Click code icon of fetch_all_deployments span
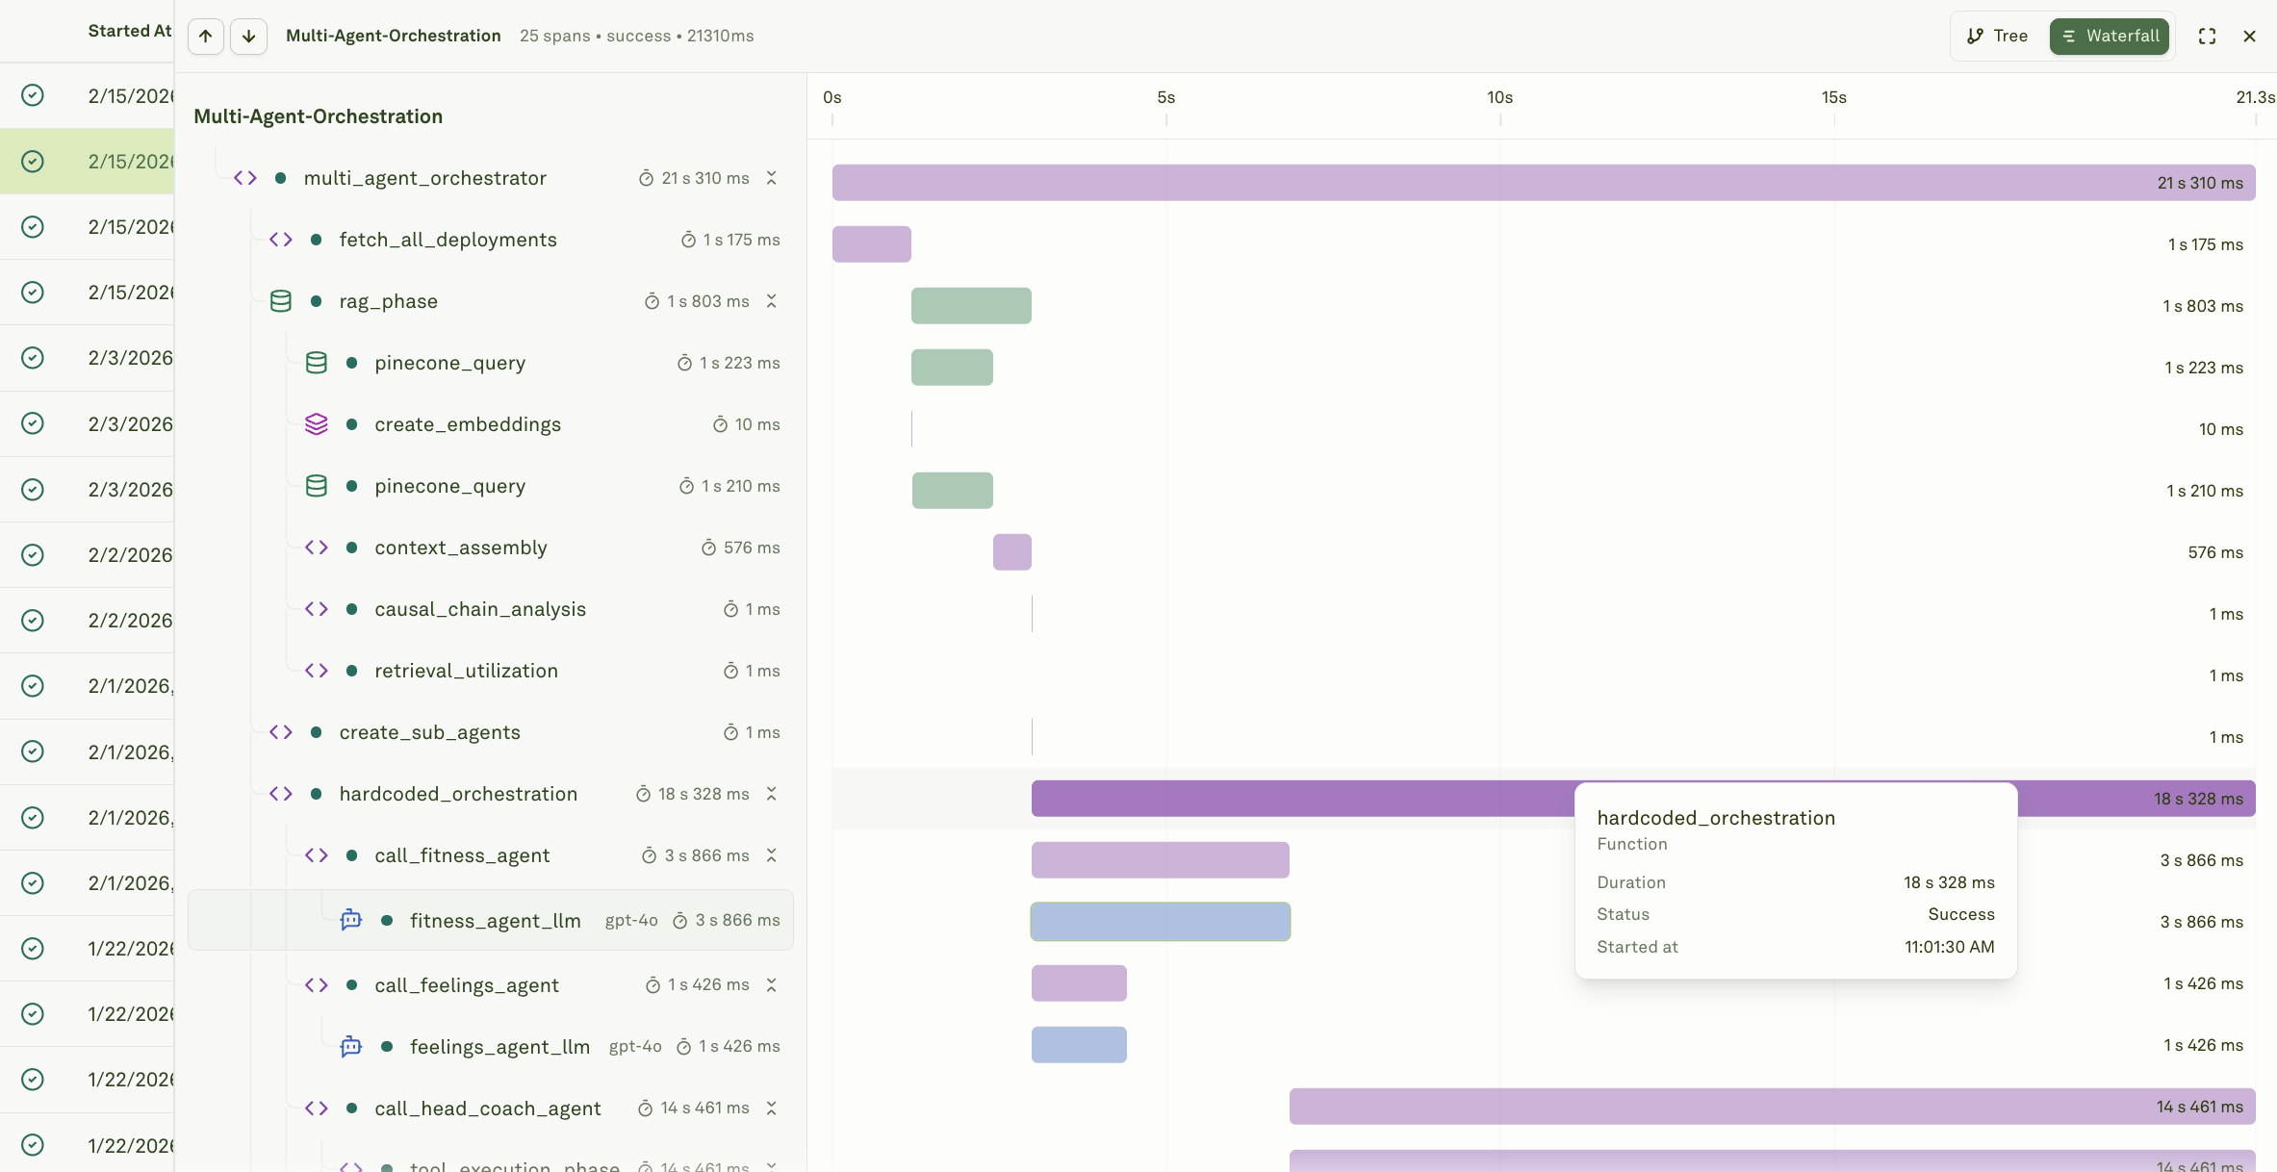This screenshot has width=2277, height=1172. click(x=281, y=240)
